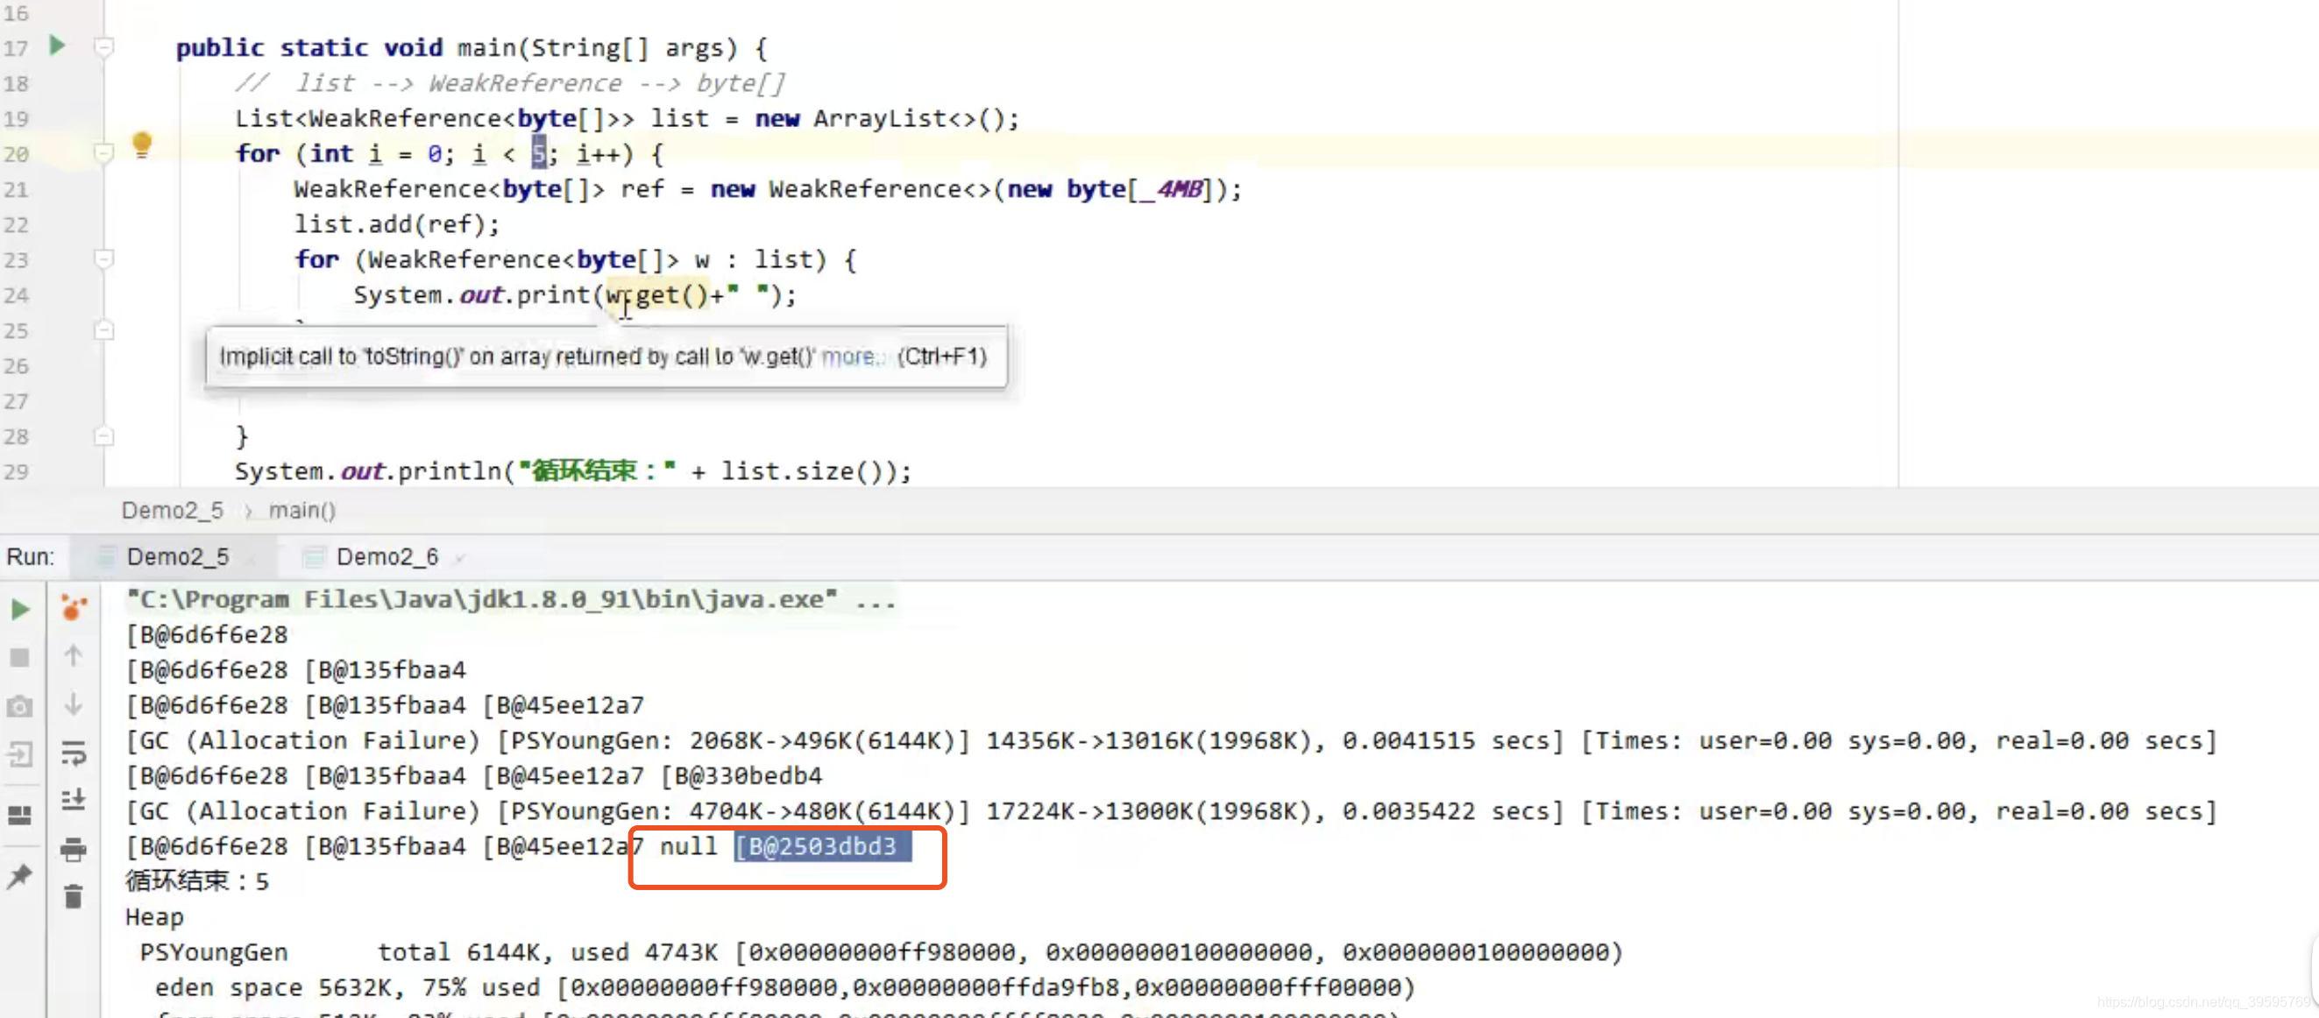Click the _4MB constant in line 21
This screenshot has height=1018, width=2319.
point(1173,189)
